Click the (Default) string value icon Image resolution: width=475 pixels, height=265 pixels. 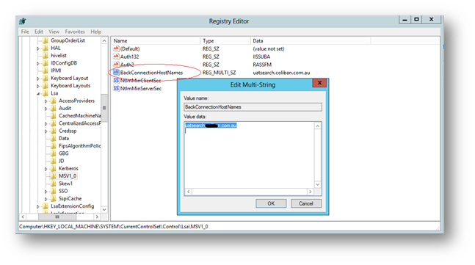pos(116,48)
